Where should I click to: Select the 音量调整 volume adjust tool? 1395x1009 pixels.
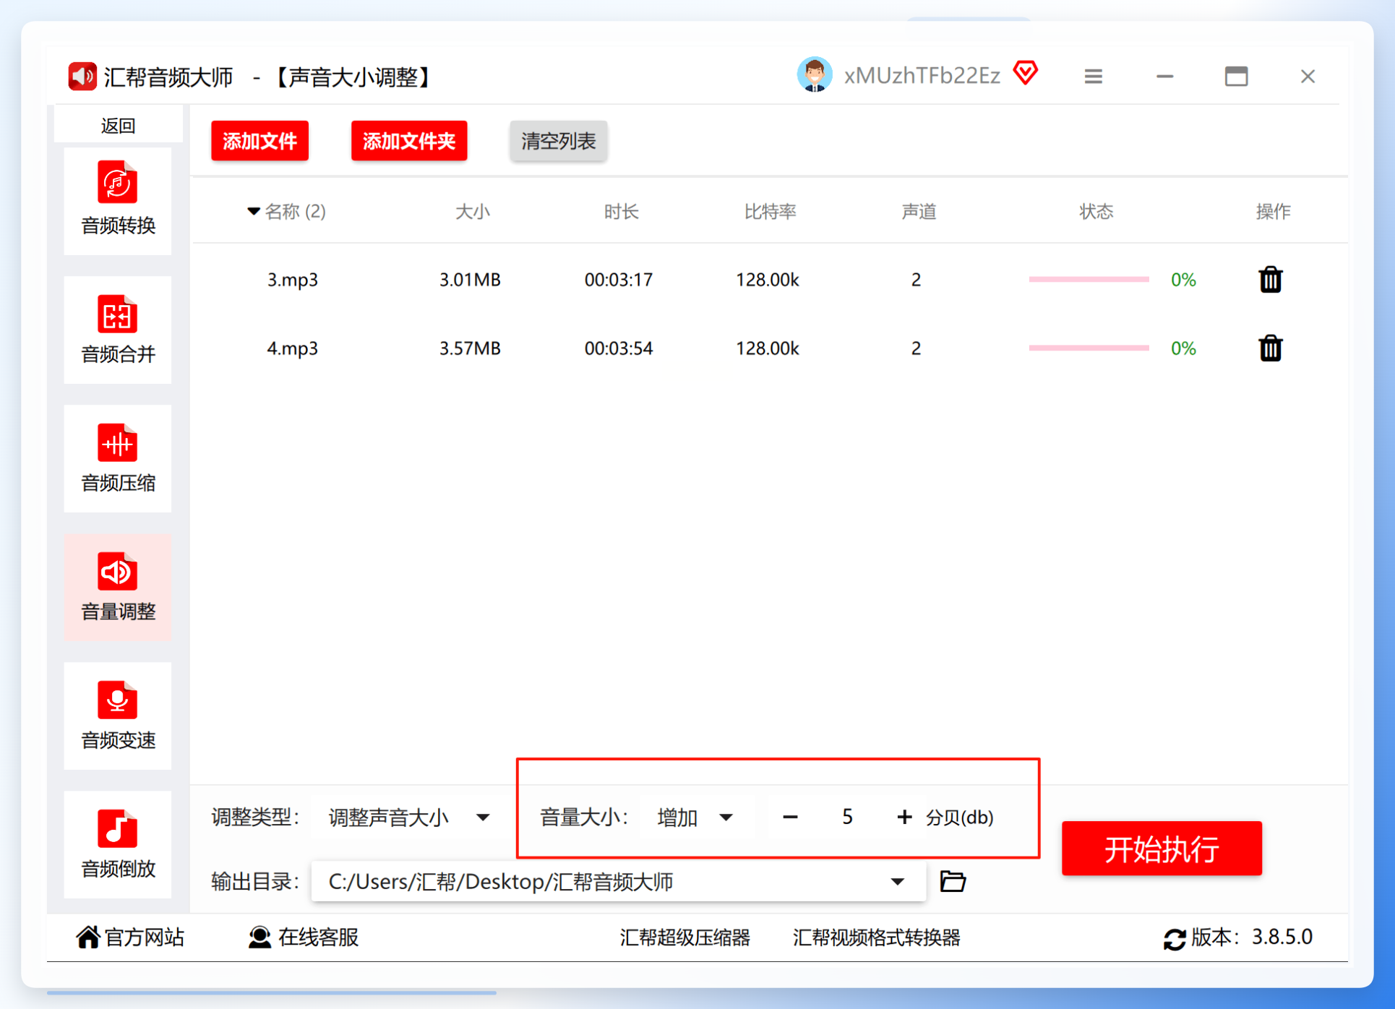(118, 587)
